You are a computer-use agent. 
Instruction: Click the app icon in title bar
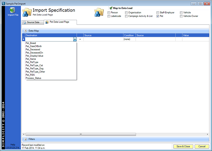pos(3,4)
